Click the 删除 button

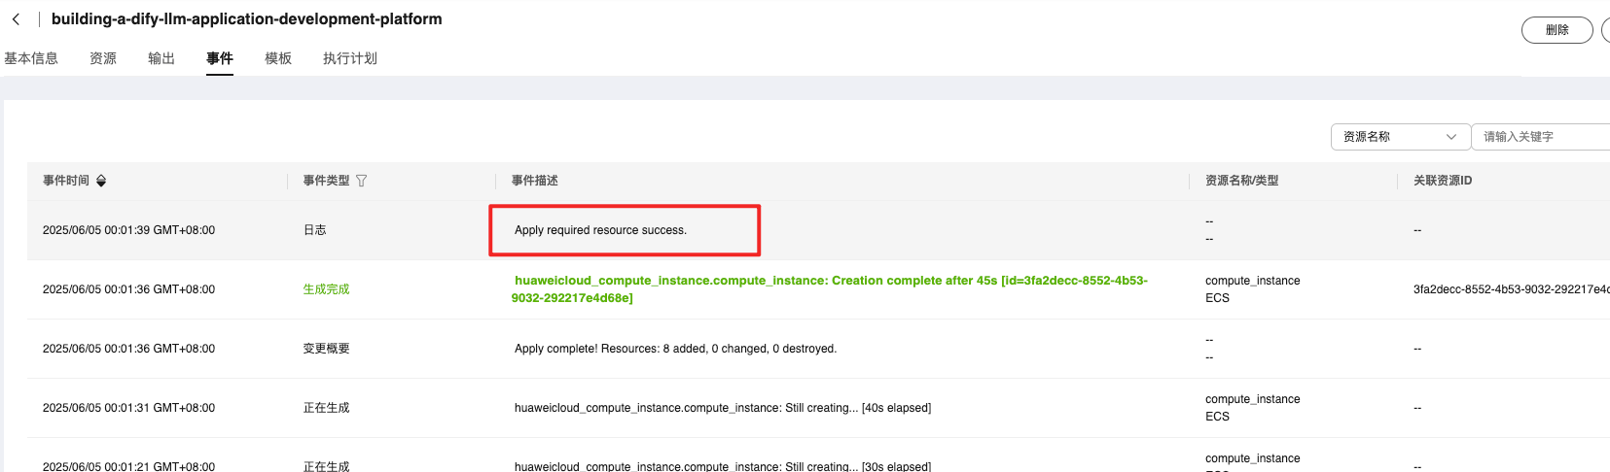[x=1557, y=30]
